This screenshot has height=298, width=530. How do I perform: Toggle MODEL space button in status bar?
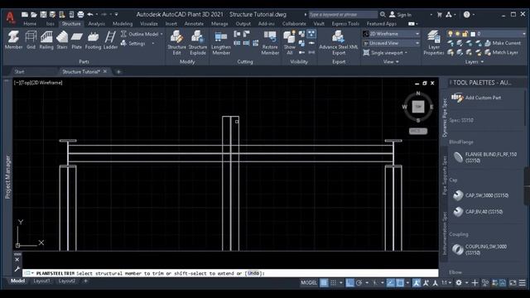[309, 283]
